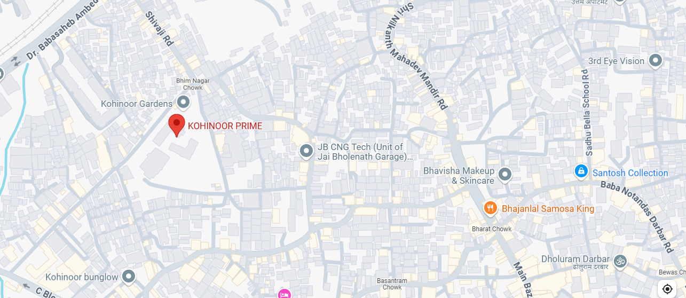
Task: Select the Shivaji Rd street label
Action: (158, 28)
